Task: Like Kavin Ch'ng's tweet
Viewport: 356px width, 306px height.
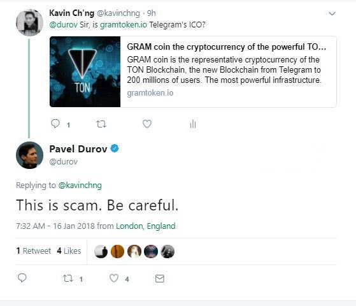Action: (x=147, y=124)
